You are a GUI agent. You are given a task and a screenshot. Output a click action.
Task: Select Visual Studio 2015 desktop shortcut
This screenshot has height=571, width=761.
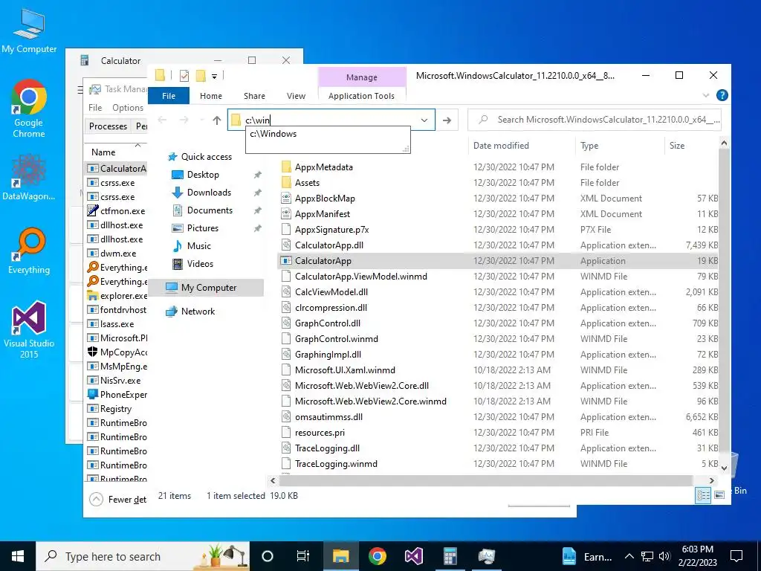[x=29, y=329]
